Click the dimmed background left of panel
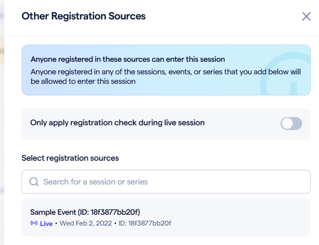 [x=2, y=133]
